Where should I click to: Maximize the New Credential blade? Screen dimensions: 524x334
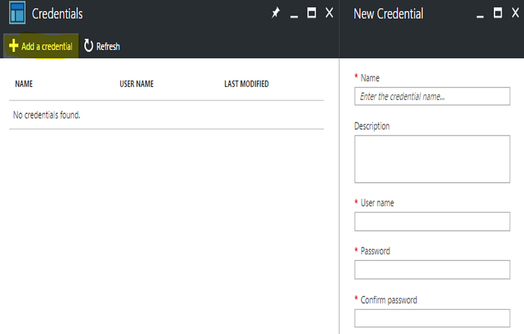498,12
